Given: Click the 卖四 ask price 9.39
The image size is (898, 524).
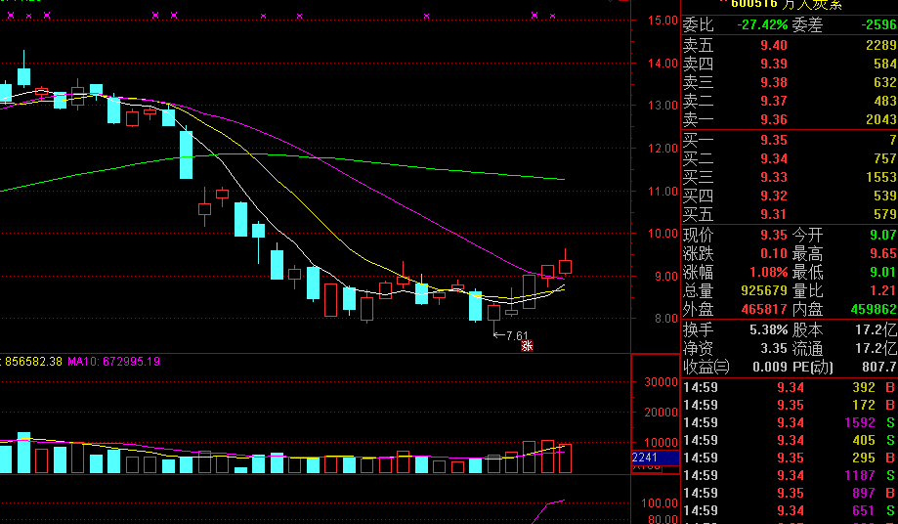Looking at the screenshot, I should 774,64.
